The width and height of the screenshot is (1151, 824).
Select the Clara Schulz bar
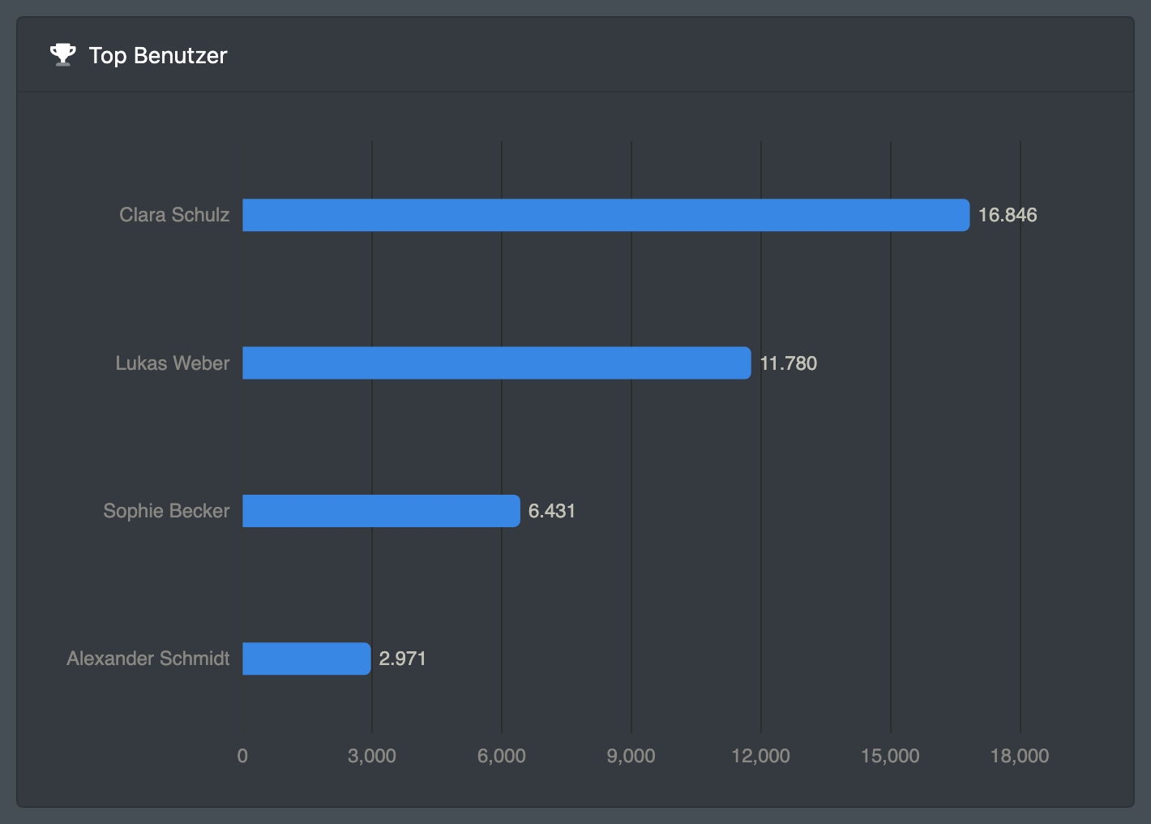click(x=606, y=215)
